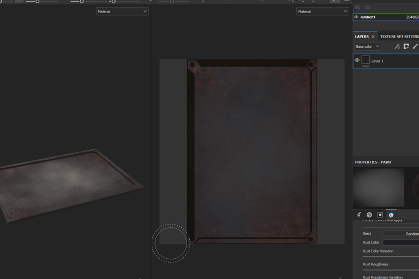Toggle visibility of lambert1 texture set

pos(356,17)
